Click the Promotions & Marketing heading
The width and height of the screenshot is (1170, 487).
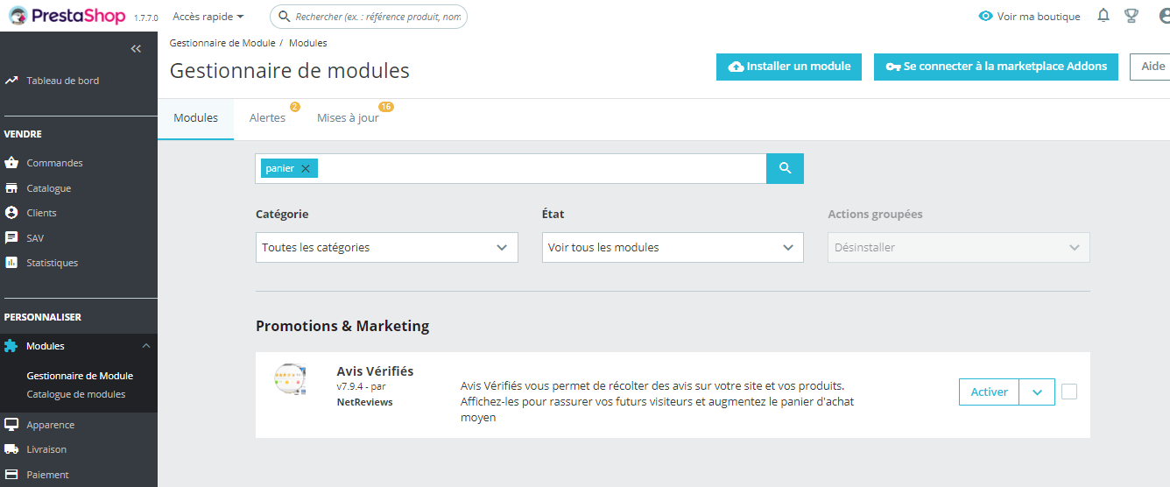click(x=342, y=326)
